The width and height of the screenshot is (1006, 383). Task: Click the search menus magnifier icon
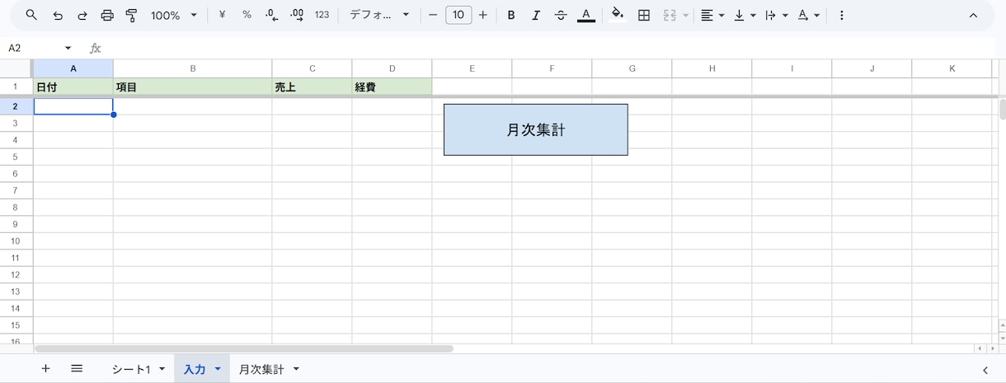pos(31,15)
